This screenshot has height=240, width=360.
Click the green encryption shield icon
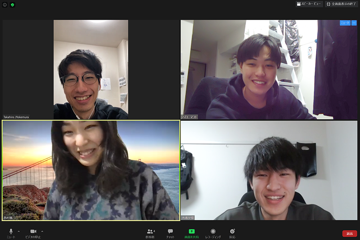coord(12,5)
